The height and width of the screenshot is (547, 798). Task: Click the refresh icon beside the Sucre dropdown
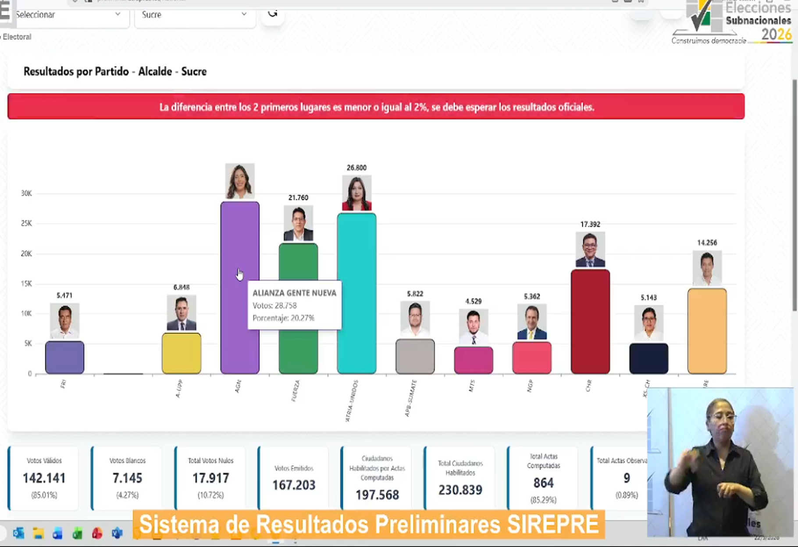point(273,14)
